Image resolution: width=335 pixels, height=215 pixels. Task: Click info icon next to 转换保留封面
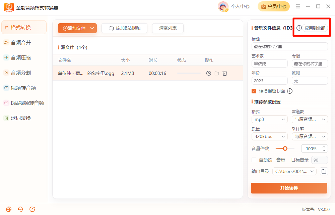(x=290, y=91)
